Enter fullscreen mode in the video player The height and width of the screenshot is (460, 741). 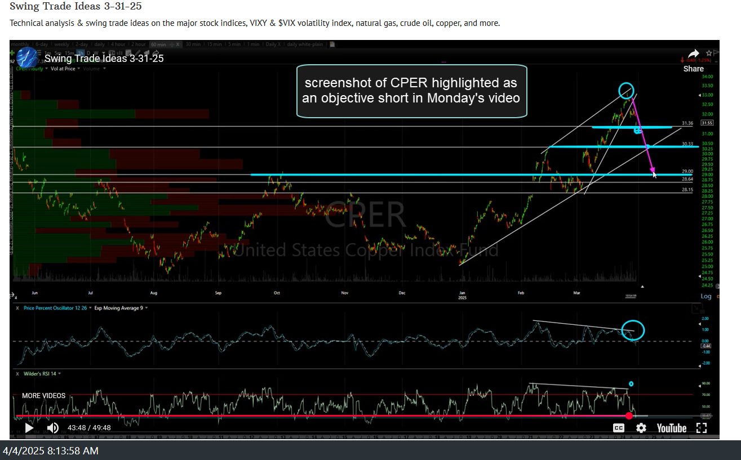702,428
